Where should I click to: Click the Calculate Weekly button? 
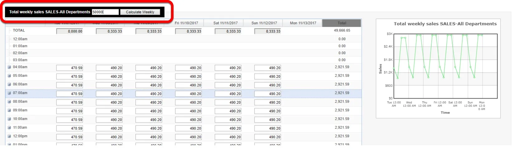(140, 12)
